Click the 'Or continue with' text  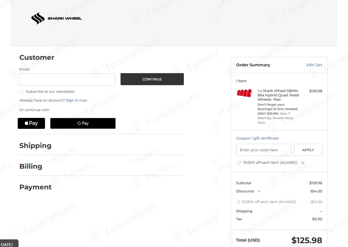tap(34, 110)
